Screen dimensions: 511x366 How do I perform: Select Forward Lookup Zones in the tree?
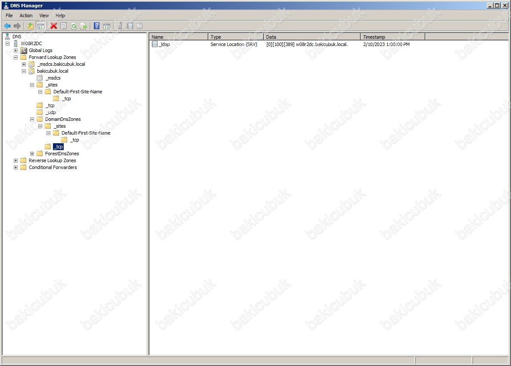52,57
